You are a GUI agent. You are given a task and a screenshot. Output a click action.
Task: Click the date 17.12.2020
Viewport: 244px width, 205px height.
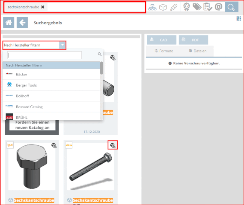click(x=92, y=132)
